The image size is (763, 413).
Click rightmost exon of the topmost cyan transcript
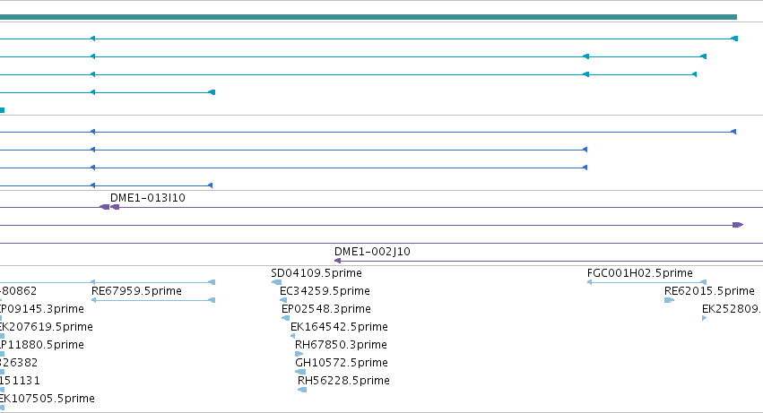pos(735,39)
